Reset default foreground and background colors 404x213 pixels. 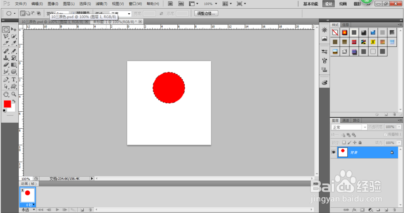click(x=4, y=111)
